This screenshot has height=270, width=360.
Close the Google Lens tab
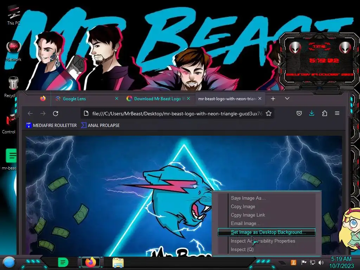click(x=117, y=98)
